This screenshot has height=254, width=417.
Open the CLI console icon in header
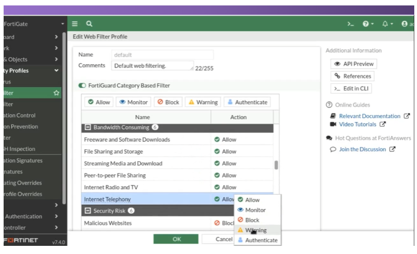(350, 24)
